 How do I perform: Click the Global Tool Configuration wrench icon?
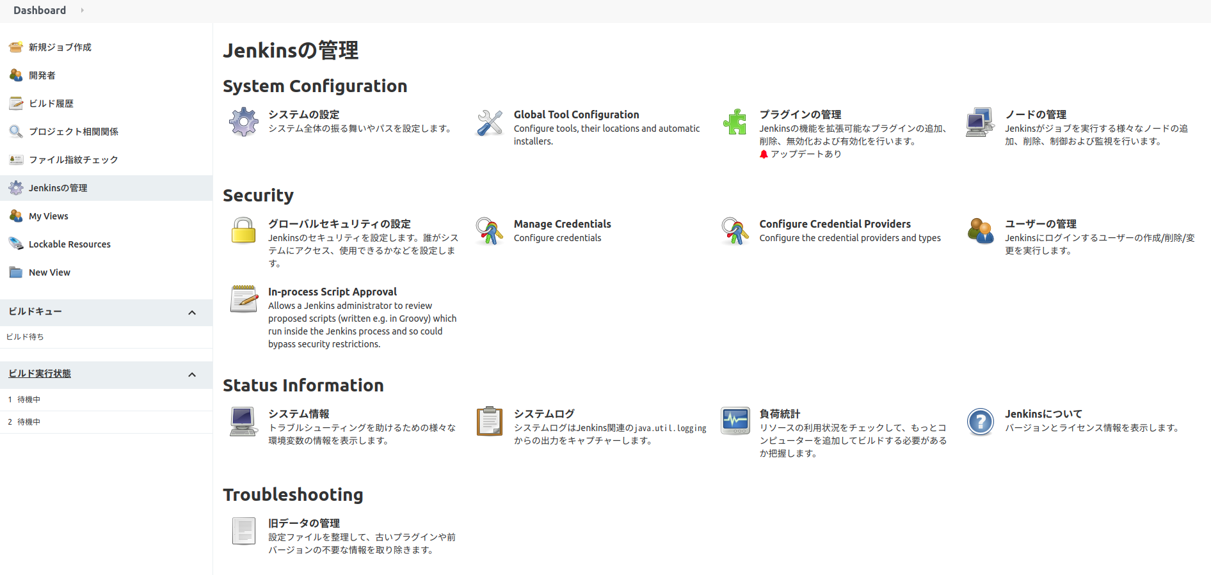pos(490,122)
